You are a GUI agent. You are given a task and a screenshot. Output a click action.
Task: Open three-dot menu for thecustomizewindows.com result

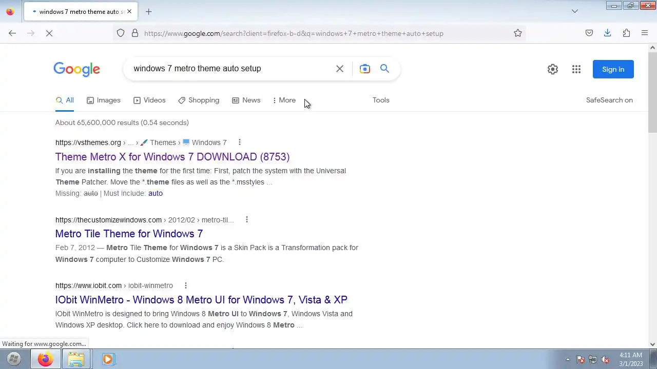click(x=247, y=220)
